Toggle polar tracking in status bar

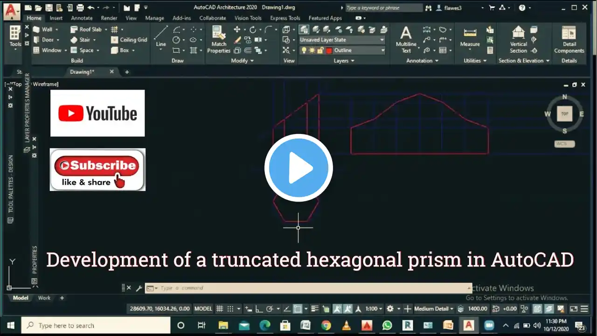pyautogui.click(x=269, y=308)
